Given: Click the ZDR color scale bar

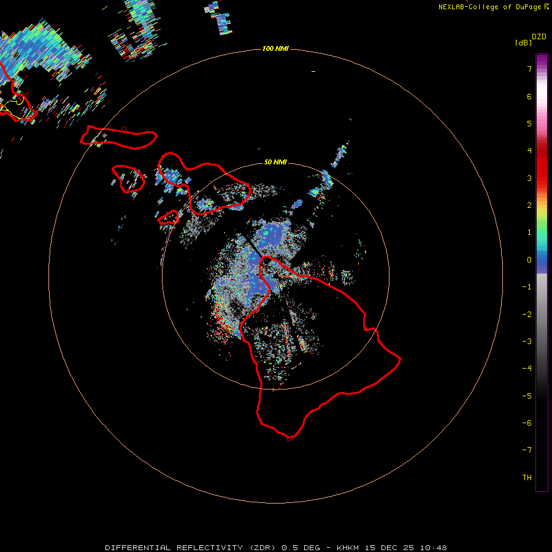Looking at the screenshot, I should click(x=542, y=272).
